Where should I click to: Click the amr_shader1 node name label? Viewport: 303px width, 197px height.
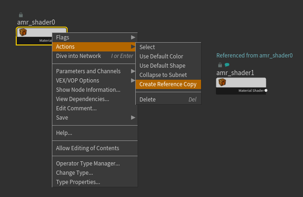pos(235,73)
